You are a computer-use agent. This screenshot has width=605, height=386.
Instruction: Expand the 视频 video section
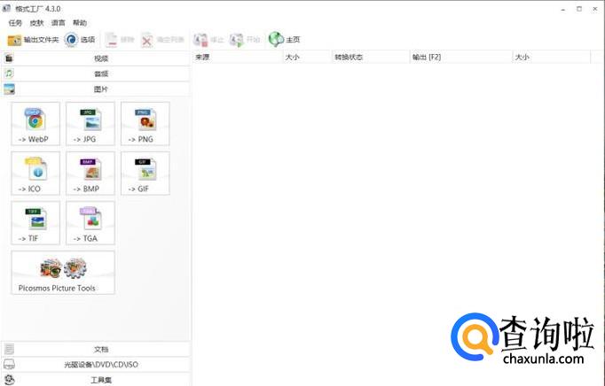[96, 58]
